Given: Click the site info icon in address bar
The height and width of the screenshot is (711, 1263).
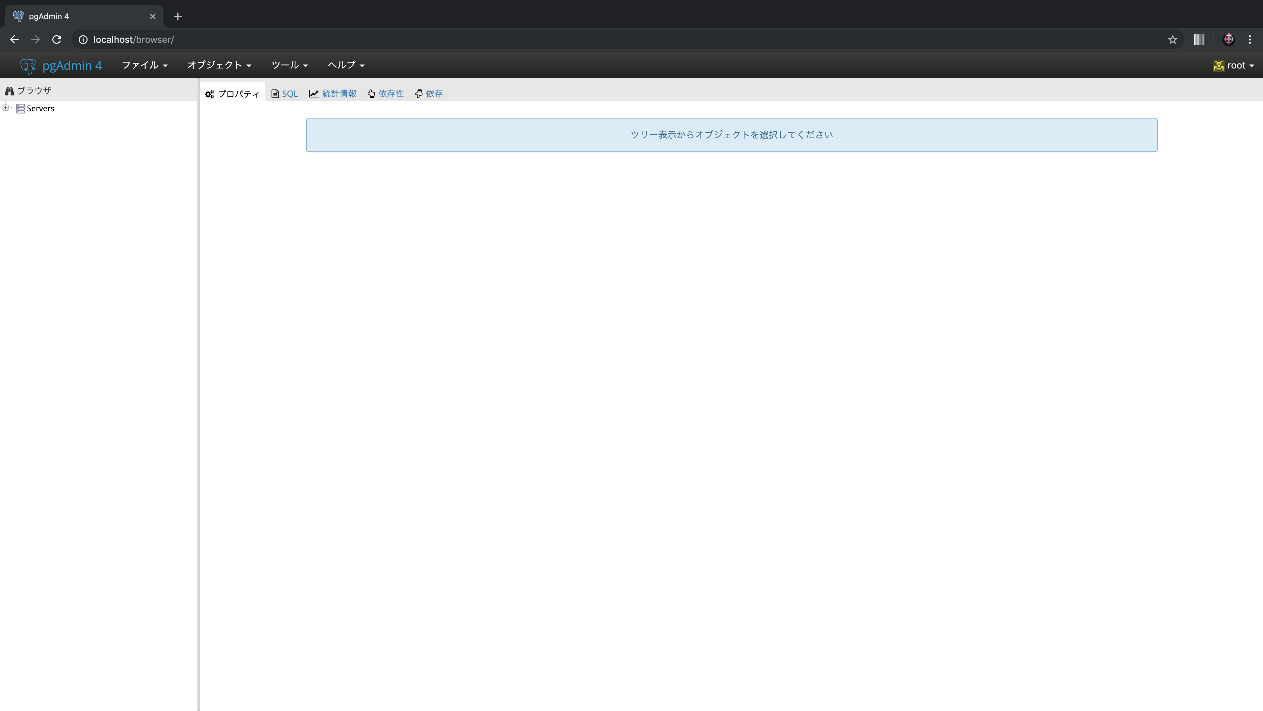Looking at the screenshot, I should click(x=83, y=40).
